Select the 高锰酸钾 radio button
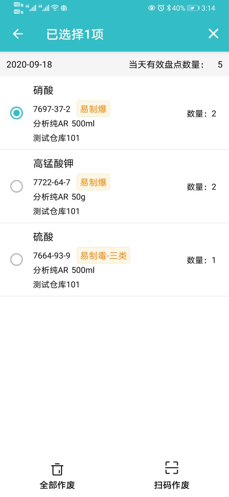 coord(17,186)
